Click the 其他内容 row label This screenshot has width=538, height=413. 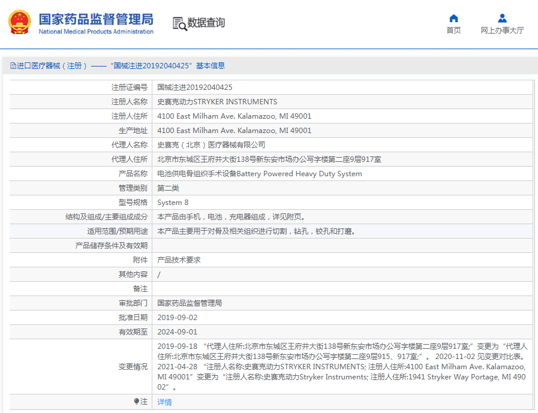[133, 275]
